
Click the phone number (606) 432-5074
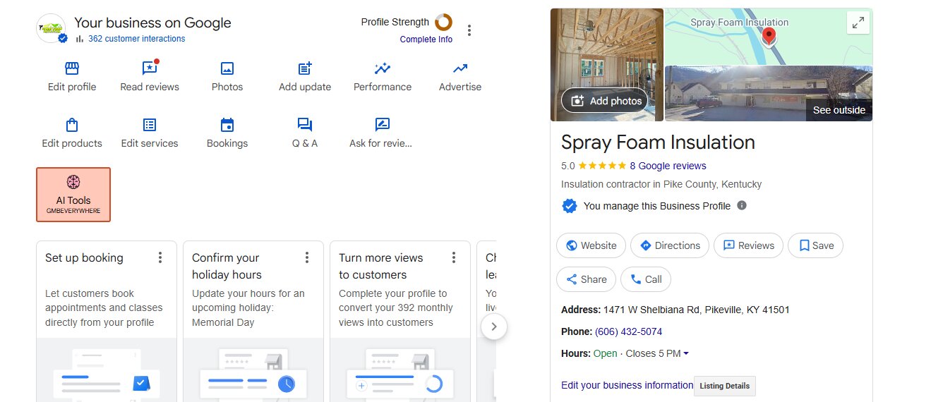[x=628, y=331]
